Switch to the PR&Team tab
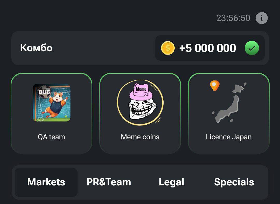This screenshot has height=204, width=280. pyautogui.click(x=109, y=182)
